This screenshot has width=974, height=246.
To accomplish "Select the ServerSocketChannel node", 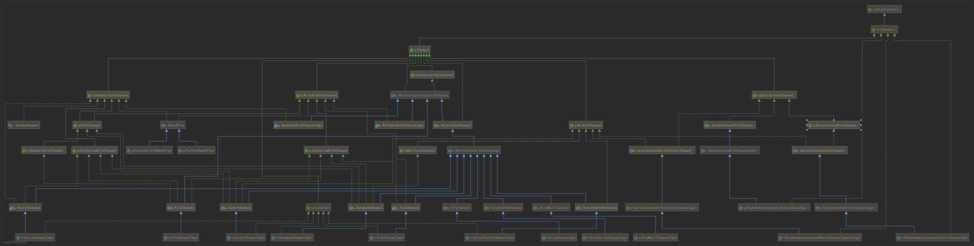I will 597,207.
